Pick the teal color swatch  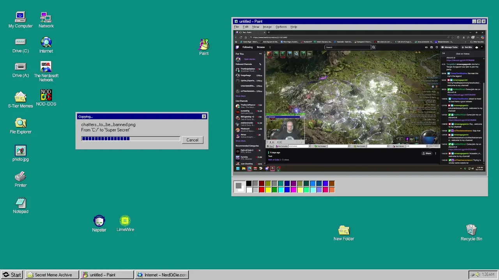tap(281, 184)
